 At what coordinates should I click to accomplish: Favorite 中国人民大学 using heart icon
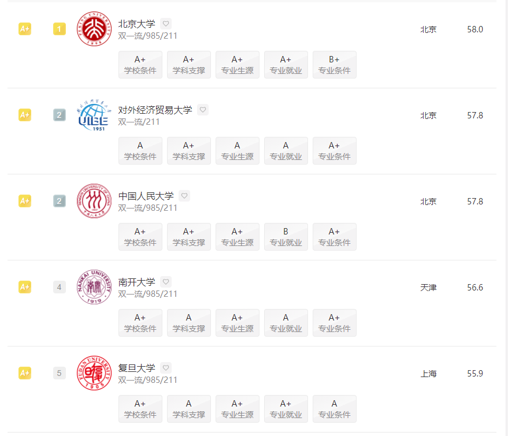(x=184, y=196)
